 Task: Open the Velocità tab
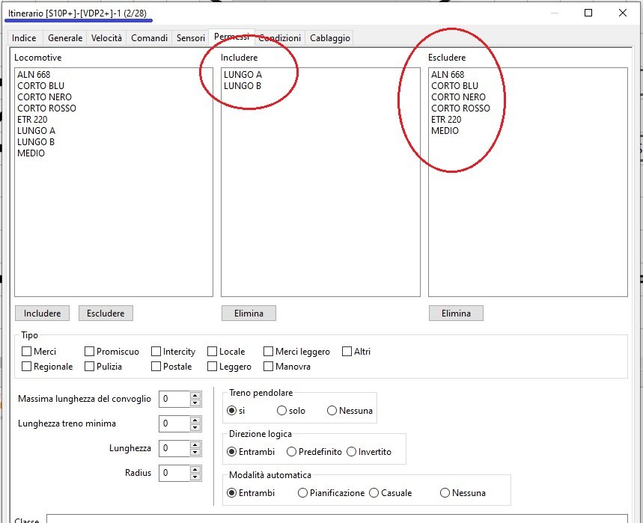tap(106, 38)
